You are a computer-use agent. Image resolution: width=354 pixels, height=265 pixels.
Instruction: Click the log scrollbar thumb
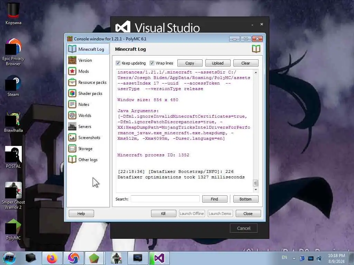[x=255, y=183]
